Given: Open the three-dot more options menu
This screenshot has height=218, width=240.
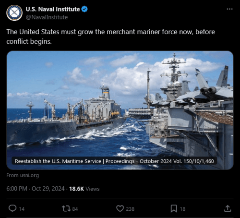Looking at the screenshot, I should 229,9.
